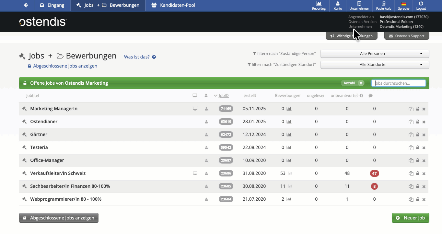Viewport: 442px width, 234px height.
Task: Open the Kandidaten-Pool tab
Action: point(173,5)
